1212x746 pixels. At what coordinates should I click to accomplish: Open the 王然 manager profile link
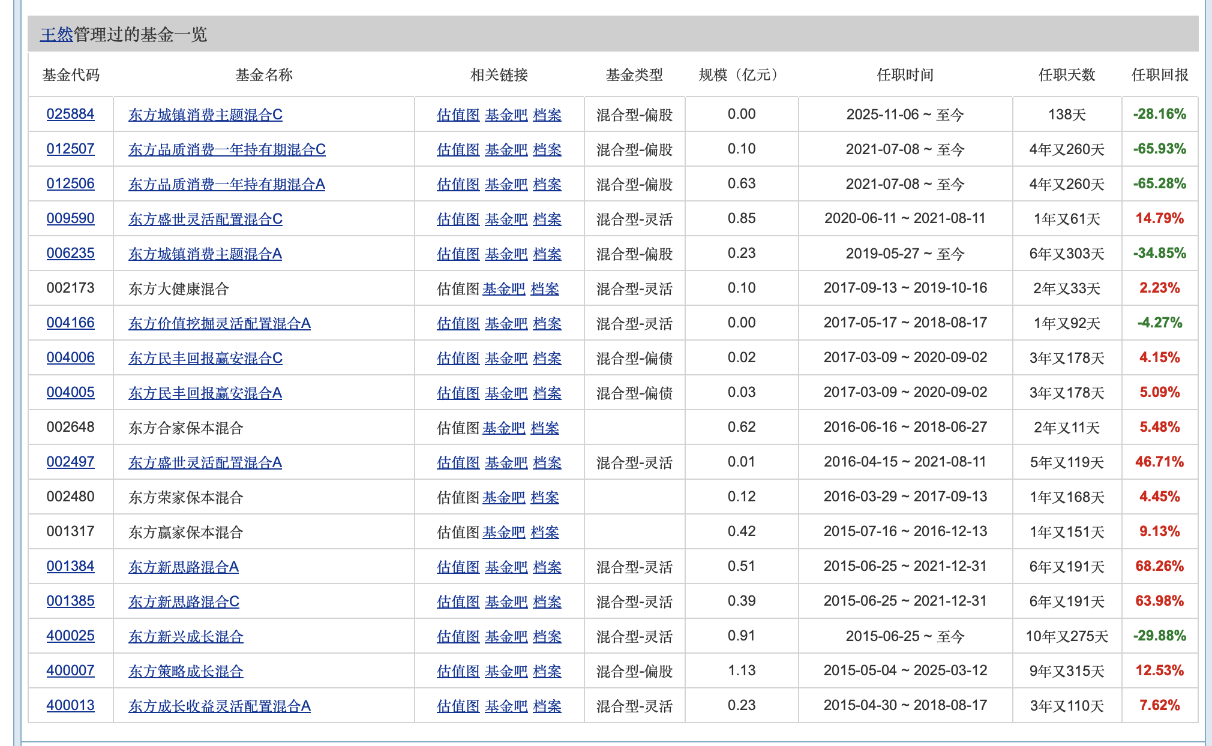56,35
